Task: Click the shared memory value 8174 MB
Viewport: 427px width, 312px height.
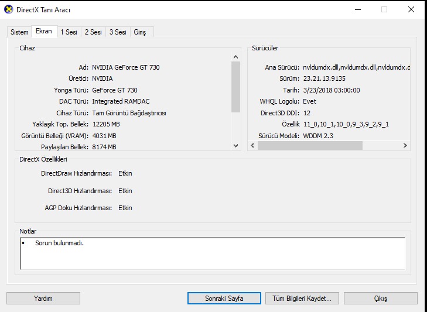Action: pyautogui.click(x=104, y=147)
